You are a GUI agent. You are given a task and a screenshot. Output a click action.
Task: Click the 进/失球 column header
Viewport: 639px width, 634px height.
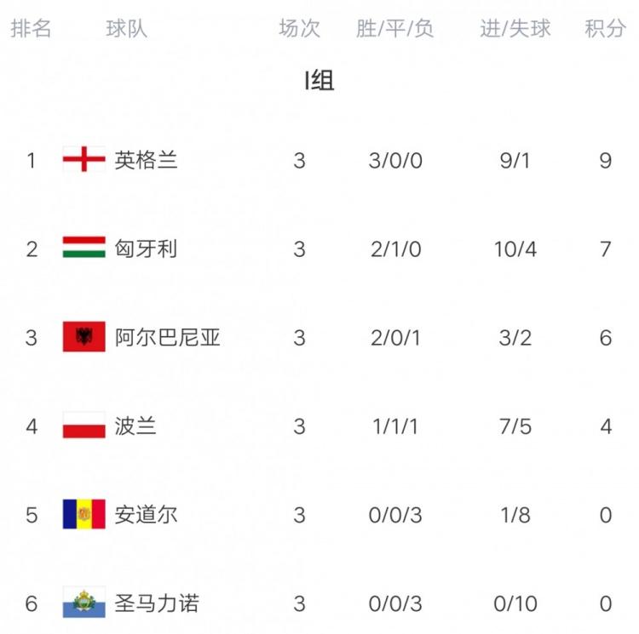tap(515, 29)
